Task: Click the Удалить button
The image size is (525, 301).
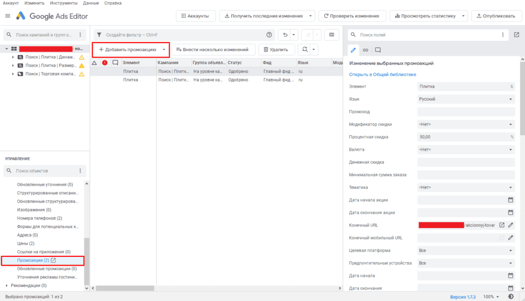Action: pos(276,50)
